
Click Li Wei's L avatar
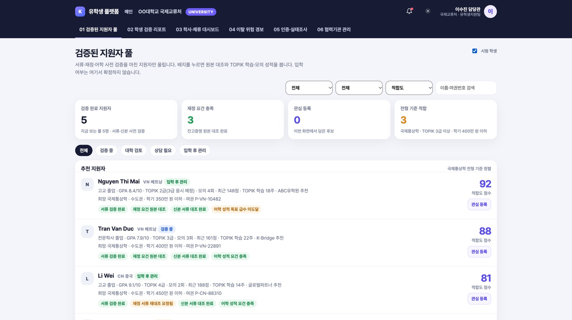87,278
